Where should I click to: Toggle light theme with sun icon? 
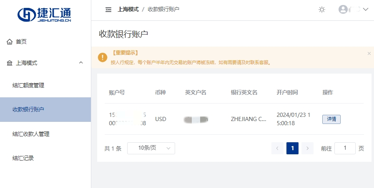coord(322,10)
